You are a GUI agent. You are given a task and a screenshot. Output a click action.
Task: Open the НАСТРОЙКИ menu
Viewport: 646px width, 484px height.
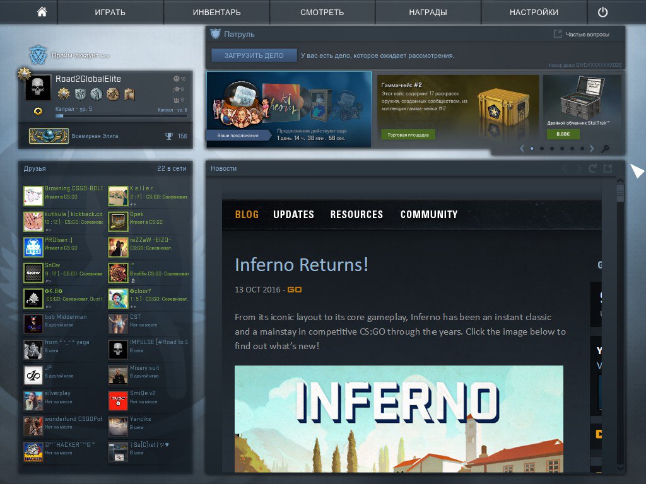(x=534, y=13)
